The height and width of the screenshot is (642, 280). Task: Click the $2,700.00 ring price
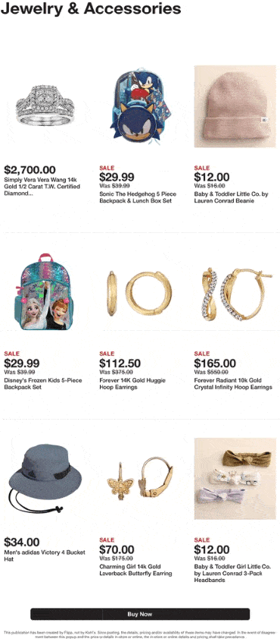point(30,170)
